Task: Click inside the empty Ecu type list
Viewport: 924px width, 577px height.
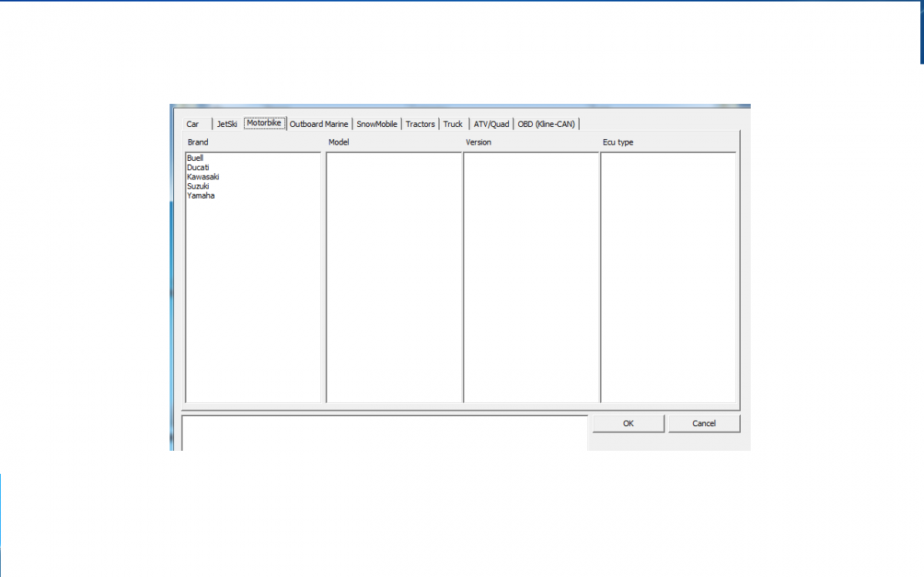Action: tap(668, 277)
